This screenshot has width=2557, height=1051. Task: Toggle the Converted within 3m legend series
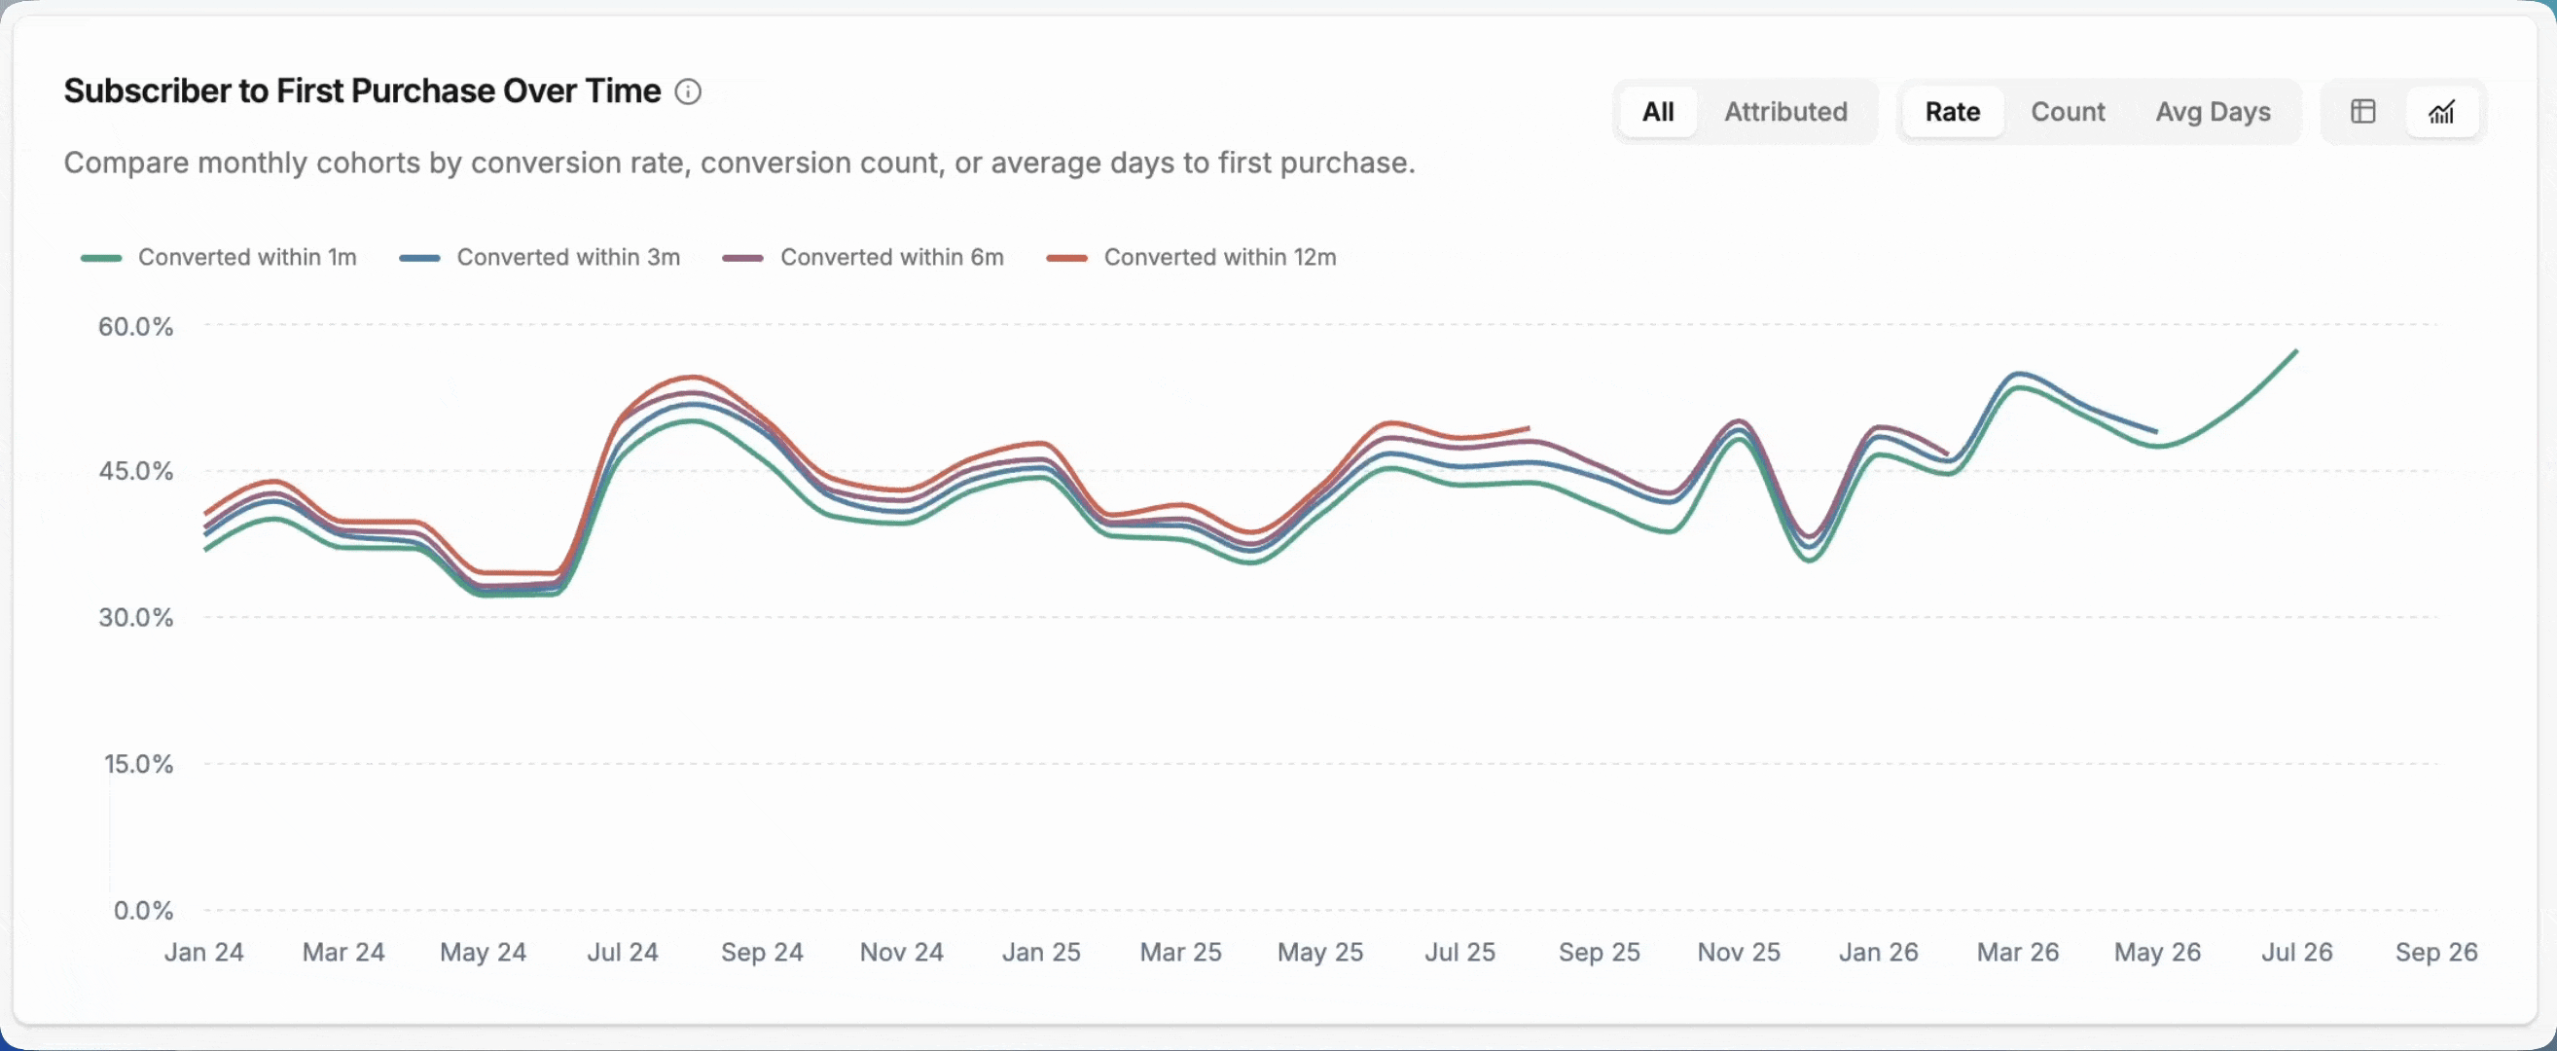coord(540,257)
